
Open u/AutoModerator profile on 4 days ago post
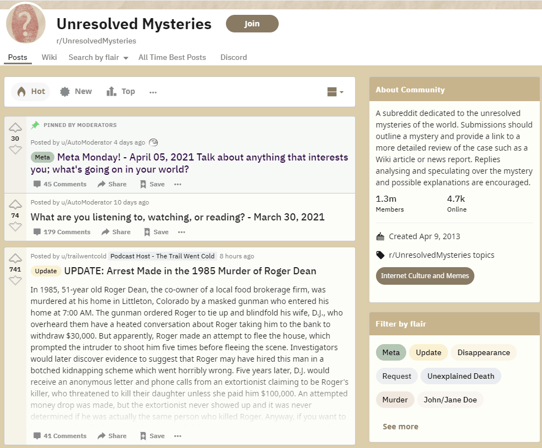(86, 142)
